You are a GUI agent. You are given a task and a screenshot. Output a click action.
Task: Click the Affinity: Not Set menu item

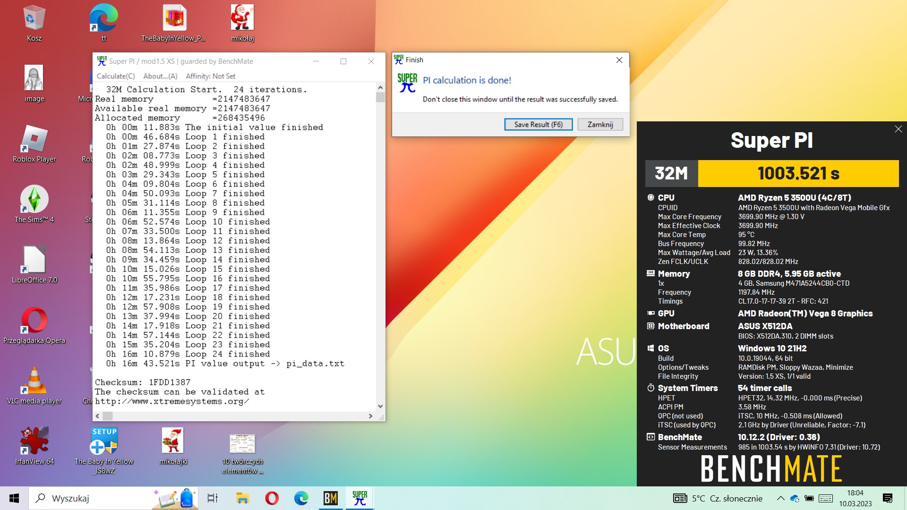click(211, 76)
